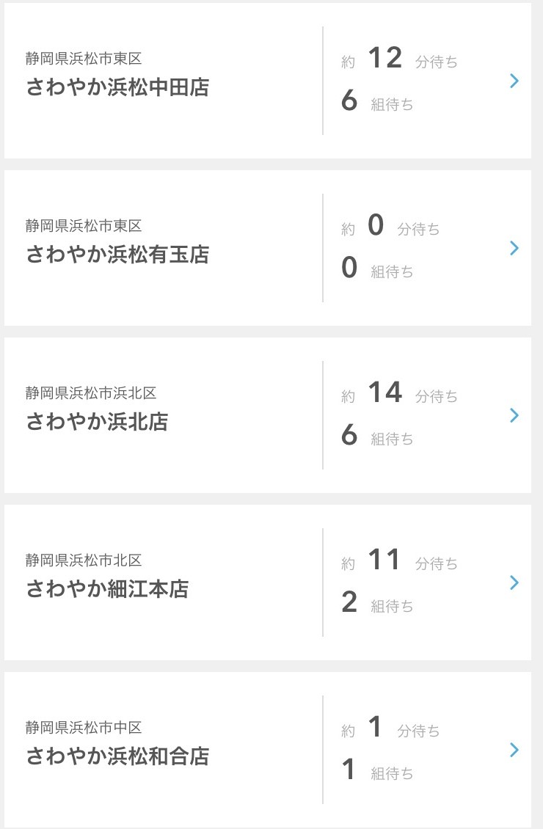Screen dimensions: 543x829
Task: Click the chevron arrow for さわやか浜北店
Action: click(x=514, y=415)
